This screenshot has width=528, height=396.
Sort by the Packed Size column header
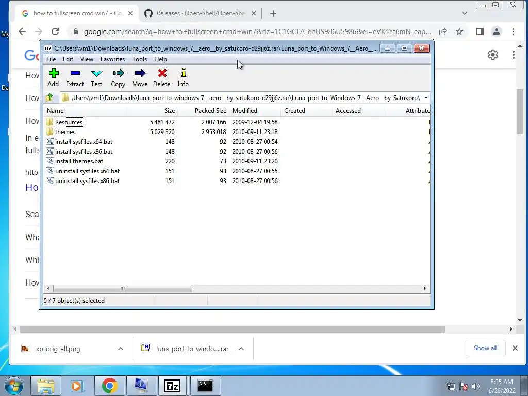coord(203,111)
